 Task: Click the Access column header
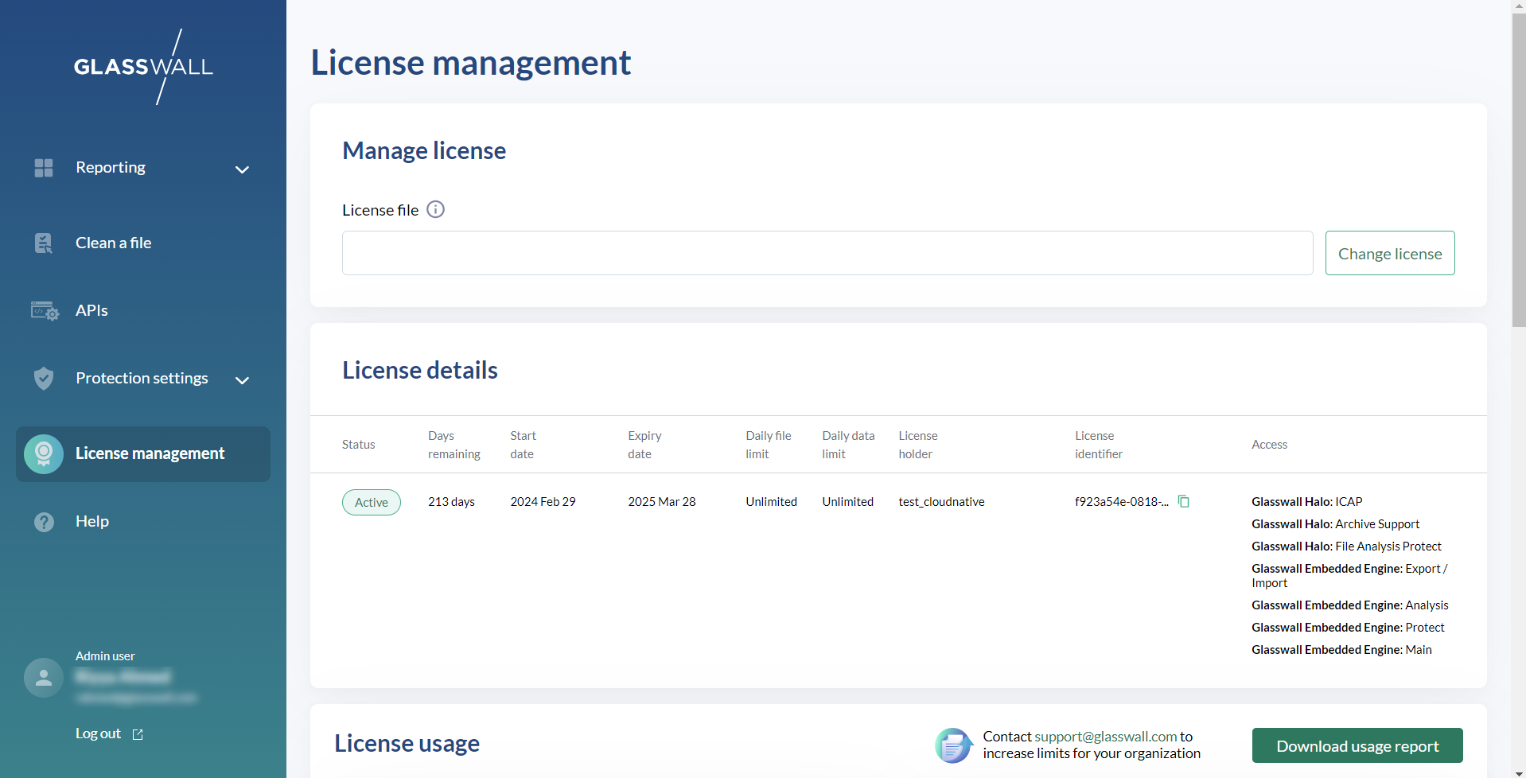pos(1269,445)
